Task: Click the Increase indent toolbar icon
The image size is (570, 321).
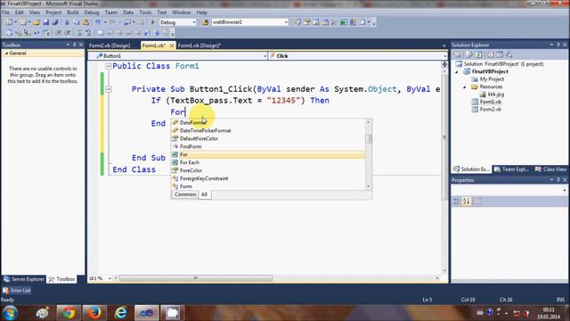Action: pyautogui.click(x=68, y=33)
